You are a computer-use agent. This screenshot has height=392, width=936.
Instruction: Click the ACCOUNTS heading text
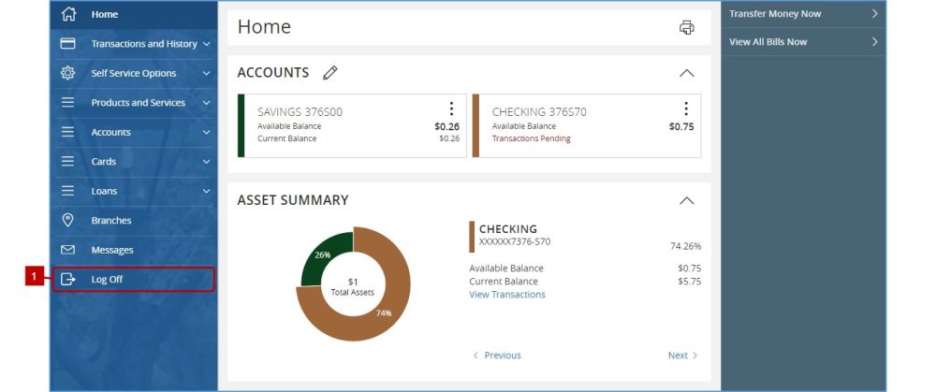(x=273, y=73)
